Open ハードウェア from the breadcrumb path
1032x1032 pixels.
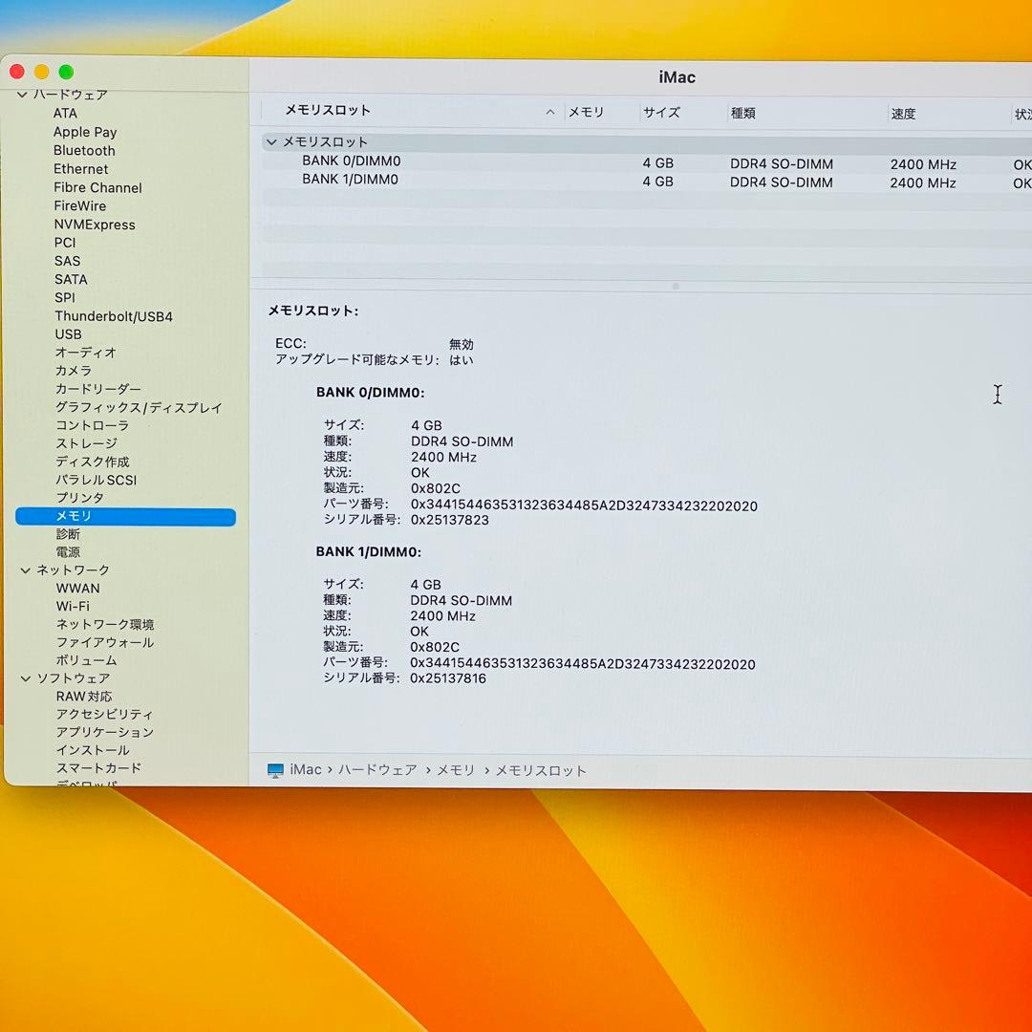(378, 769)
